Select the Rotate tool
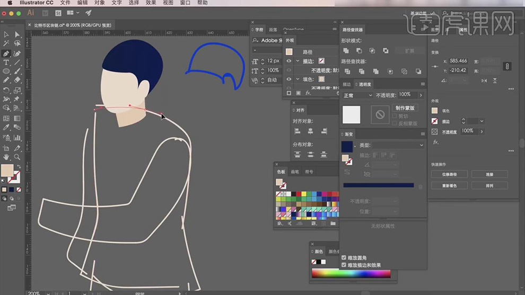525x295 pixels. coord(6,91)
